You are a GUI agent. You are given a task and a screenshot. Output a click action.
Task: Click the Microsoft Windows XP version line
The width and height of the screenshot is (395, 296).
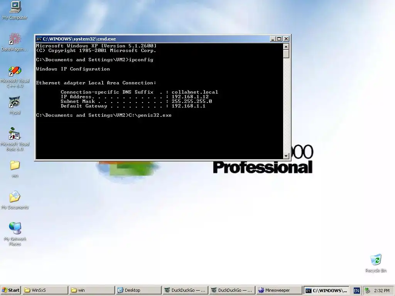click(96, 46)
